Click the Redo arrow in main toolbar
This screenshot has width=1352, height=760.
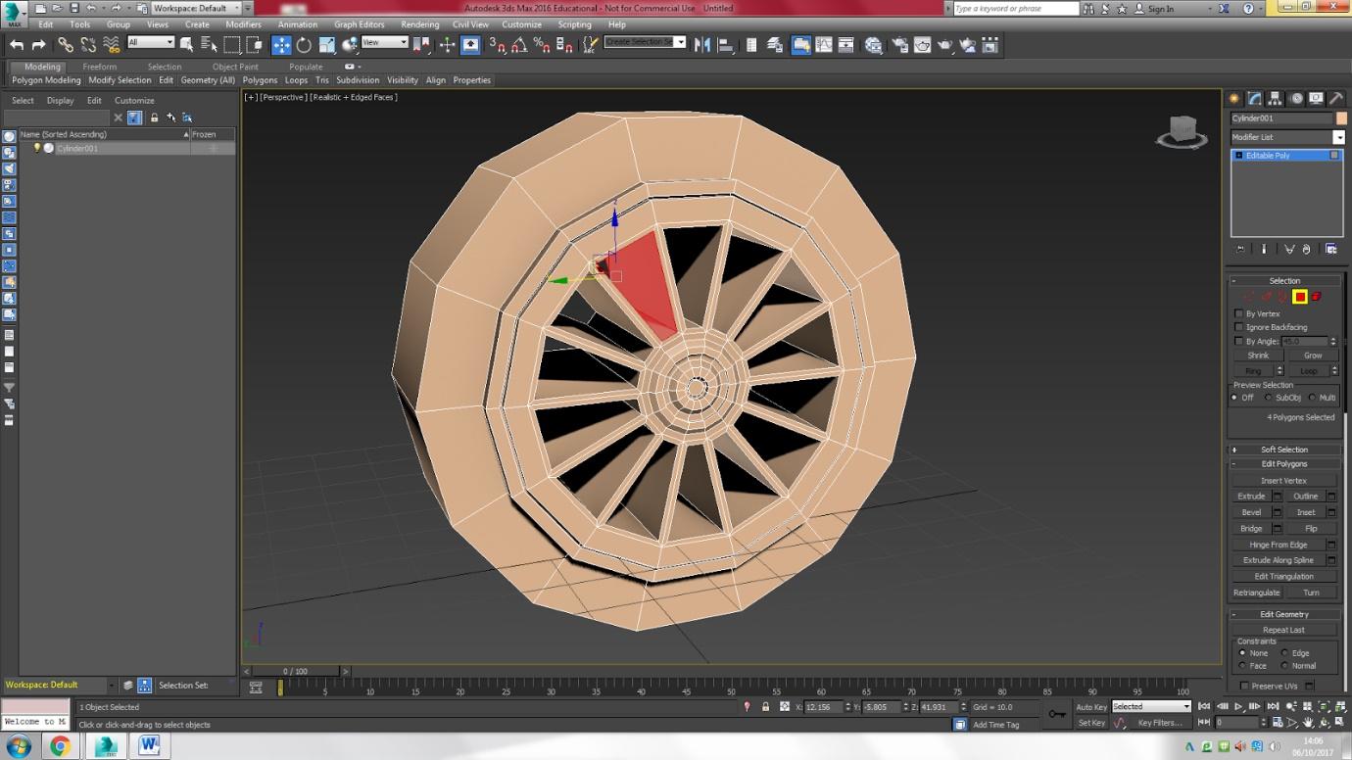[39, 45]
